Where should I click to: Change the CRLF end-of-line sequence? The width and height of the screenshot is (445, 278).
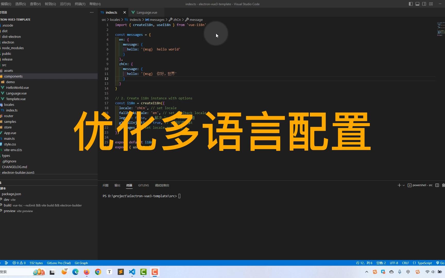(405, 263)
